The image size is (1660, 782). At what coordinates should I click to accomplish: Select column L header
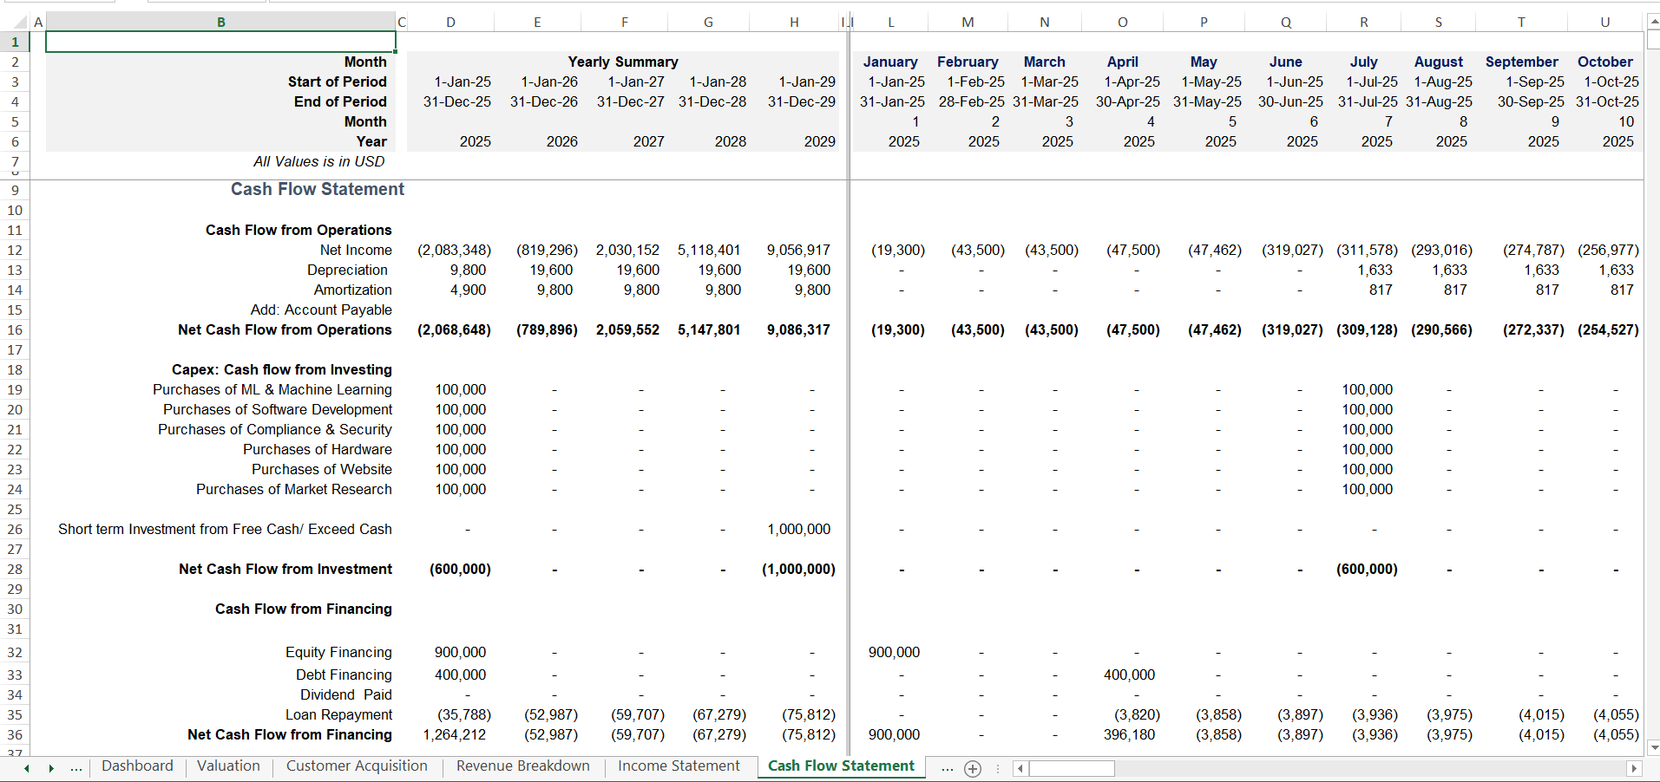point(890,23)
